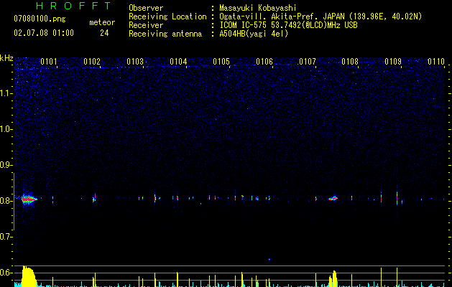Click observer name Masayuki Kobayashi
The width and height of the screenshot is (452, 287).
258,8
